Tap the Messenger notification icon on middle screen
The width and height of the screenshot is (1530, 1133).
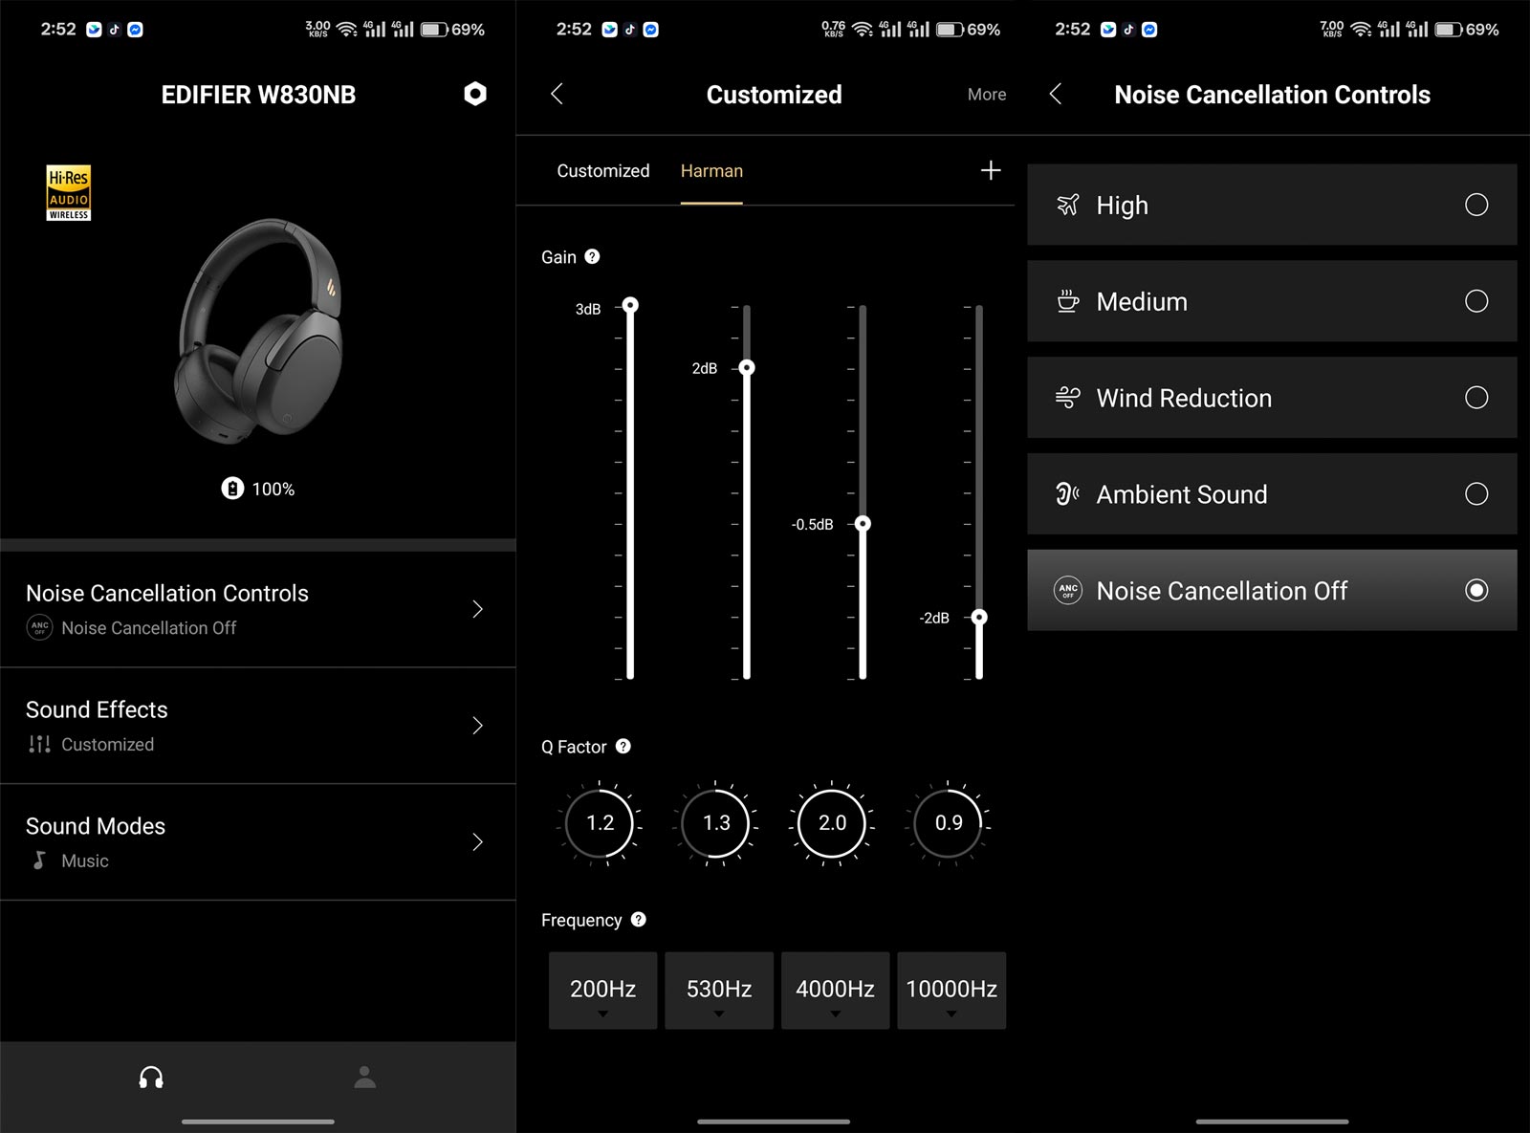(650, 30)
